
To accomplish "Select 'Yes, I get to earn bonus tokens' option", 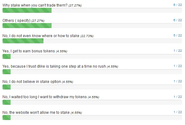I will [x=29, y=51].
